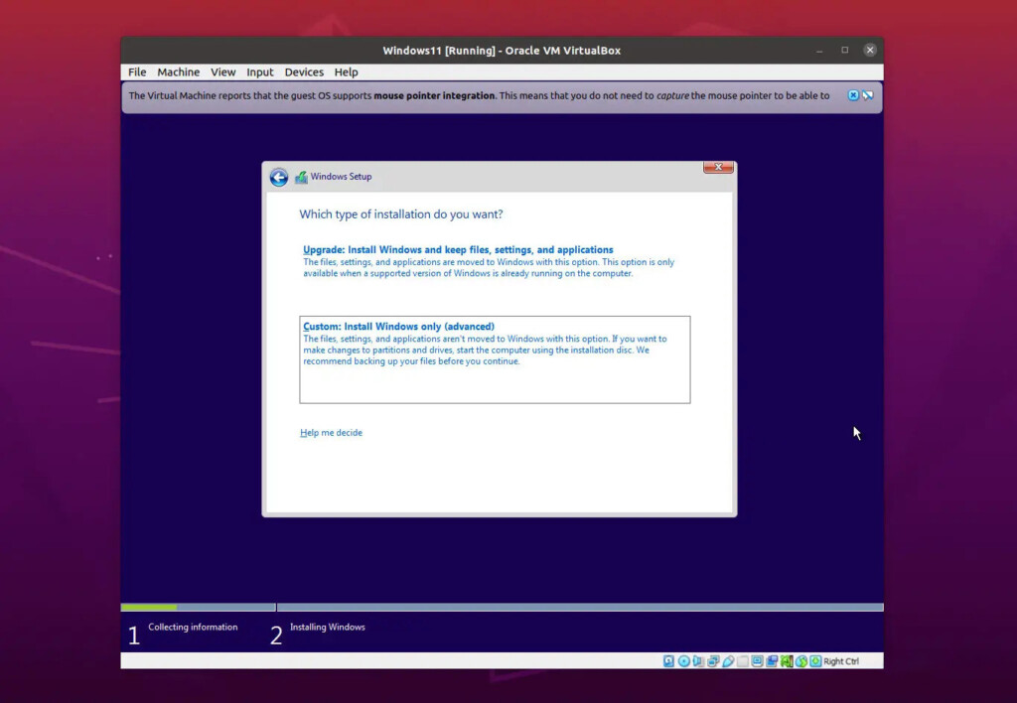Click the green Windows Setup back arrow

pyautogui.click(x=279, y=177)
